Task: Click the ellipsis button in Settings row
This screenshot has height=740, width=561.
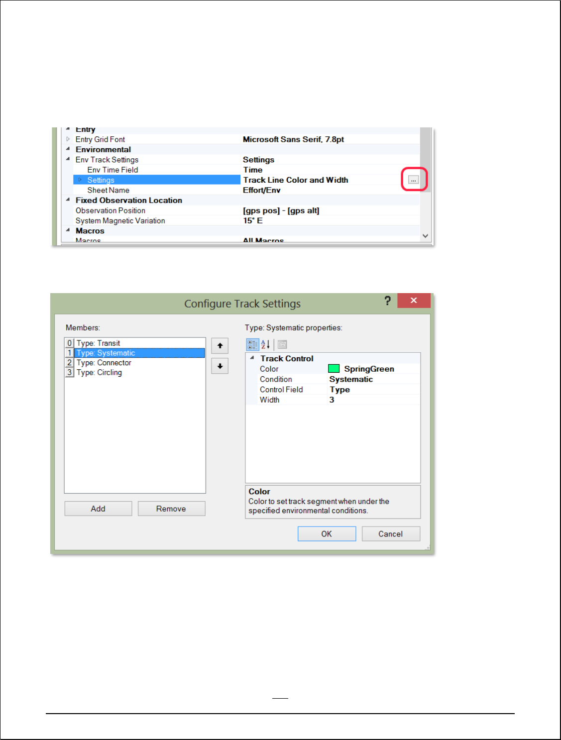Action: (x=414, y=180)
